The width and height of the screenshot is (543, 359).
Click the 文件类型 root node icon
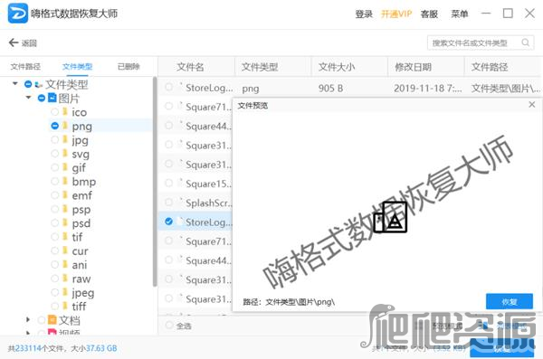tap(39, 84)
